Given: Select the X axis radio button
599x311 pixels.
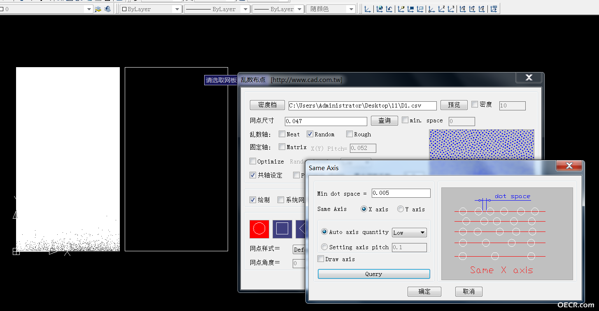Looking at the screenshot, I should point(364,209).
